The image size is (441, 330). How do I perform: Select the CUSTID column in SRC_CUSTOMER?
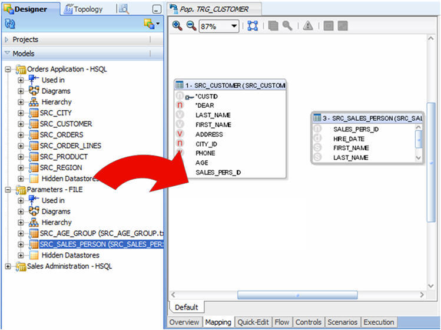tap(207, 97)
